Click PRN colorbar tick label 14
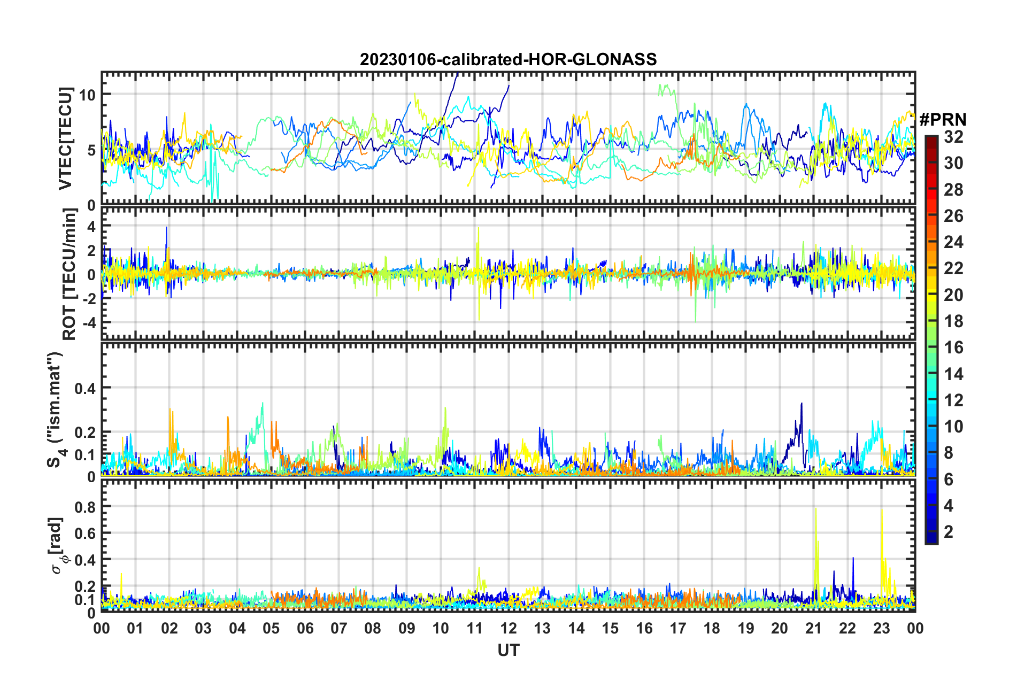The height and width of the screenshot is (680, 1017). tap(953, 374)
